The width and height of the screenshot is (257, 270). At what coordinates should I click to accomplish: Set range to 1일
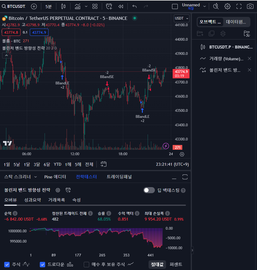point(7,165)
